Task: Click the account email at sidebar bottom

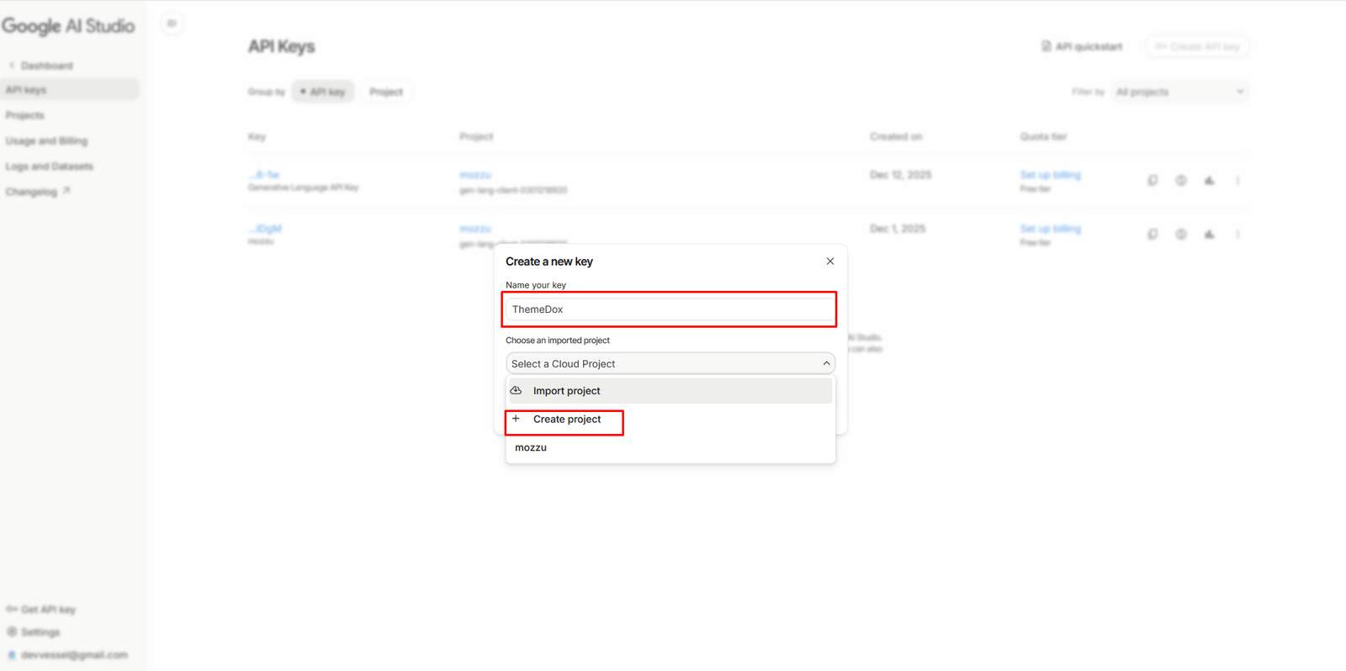Action: 68,655
